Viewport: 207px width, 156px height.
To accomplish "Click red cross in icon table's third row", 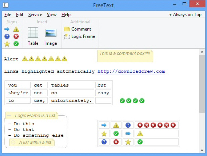I will (116, 142).
